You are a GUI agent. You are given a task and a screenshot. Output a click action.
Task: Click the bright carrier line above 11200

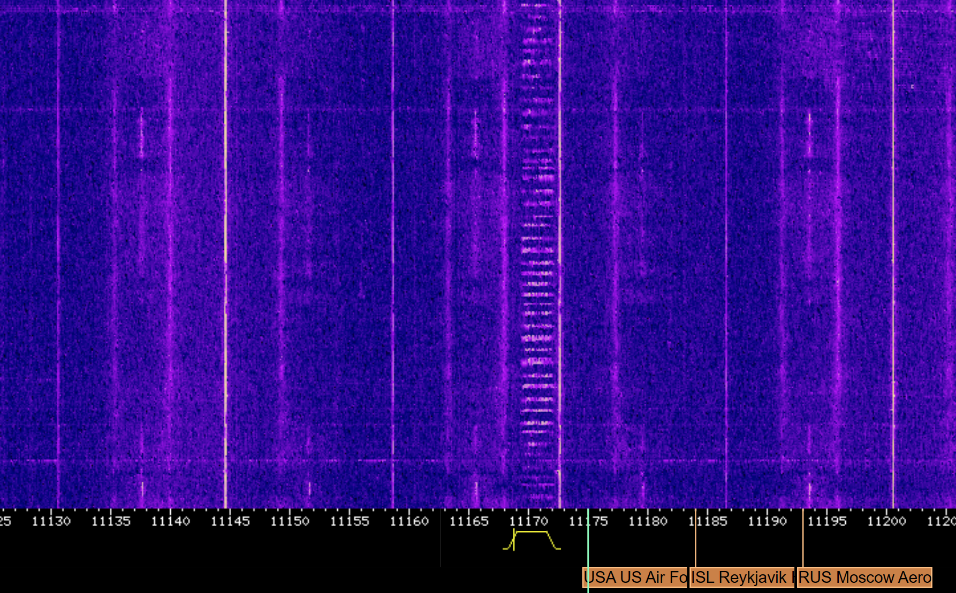[x=893, y=254]
